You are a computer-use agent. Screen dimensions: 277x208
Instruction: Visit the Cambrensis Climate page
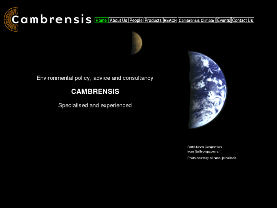click(x=197, y=20)
